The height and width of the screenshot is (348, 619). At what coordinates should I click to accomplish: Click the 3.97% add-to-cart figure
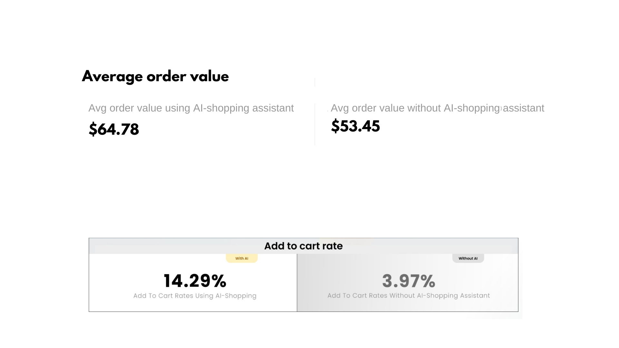[x=408, y=281]
